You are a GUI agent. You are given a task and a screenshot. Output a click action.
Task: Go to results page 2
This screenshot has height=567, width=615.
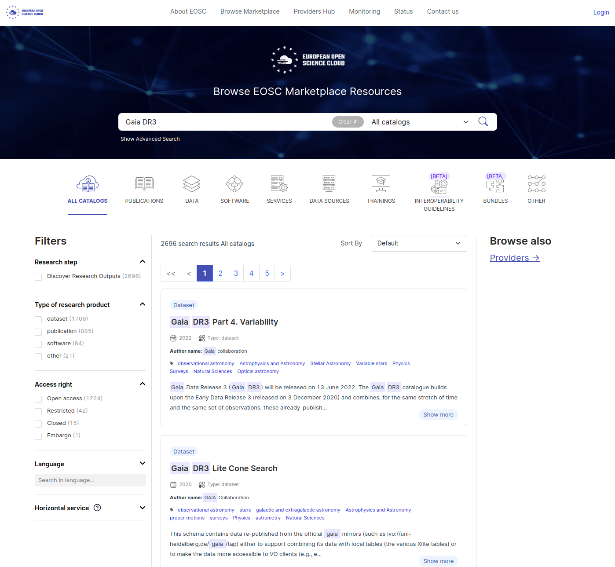point(220,274)
